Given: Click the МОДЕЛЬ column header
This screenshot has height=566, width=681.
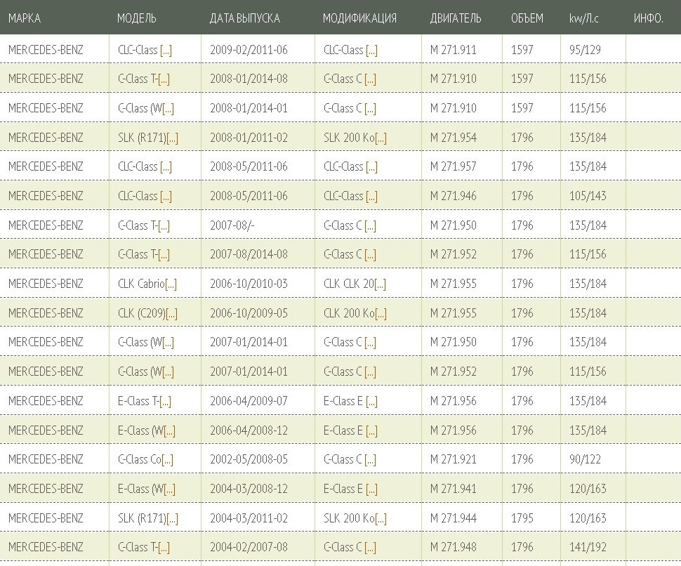Looking at the screenshot, I should (x=136, y=18).
